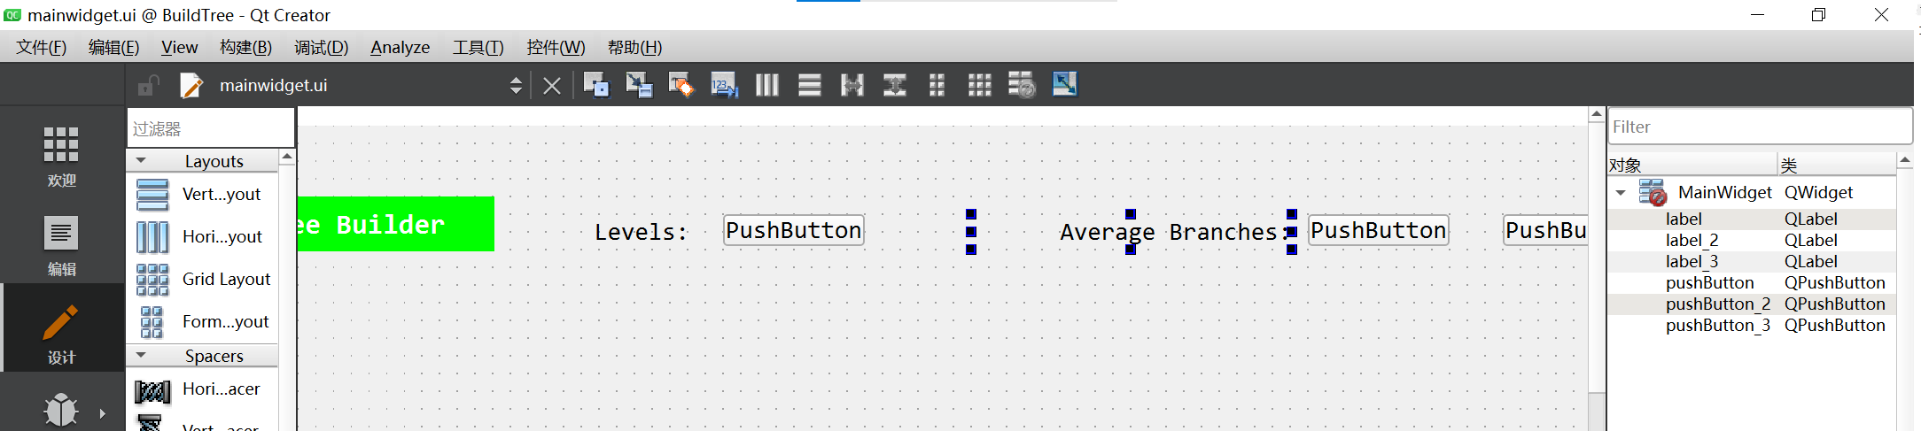Open the 工具(T) menu

478,47
